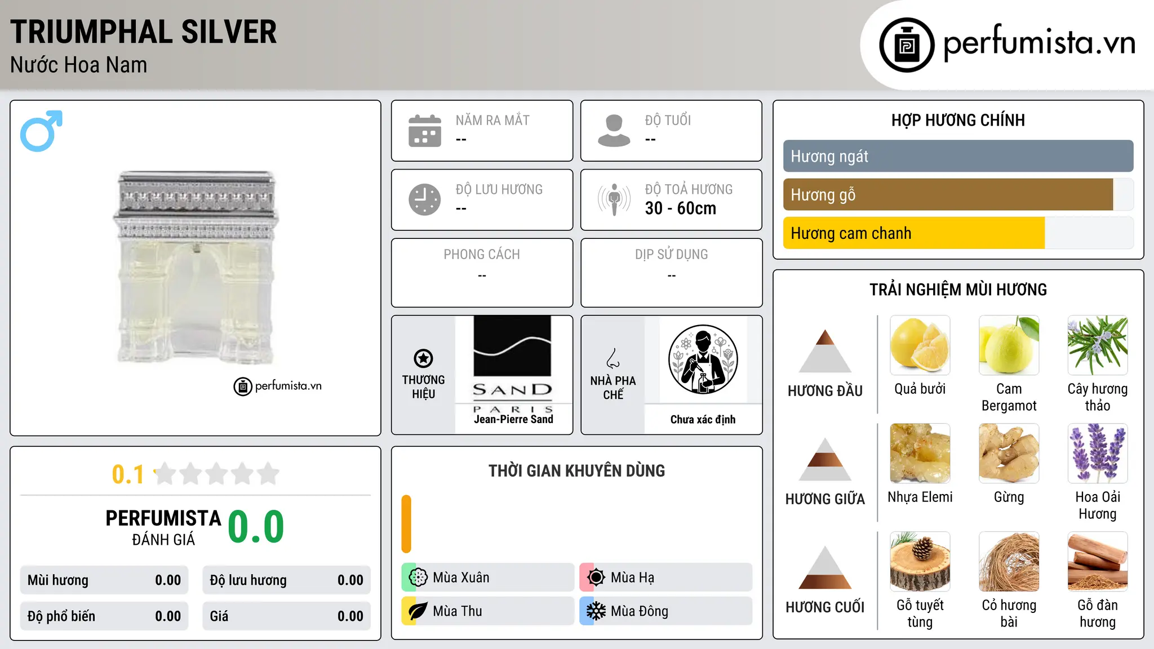Screen dimensions: 1154x649
Task: Click the orange recommended-time bar
Action: coord(406,524)
